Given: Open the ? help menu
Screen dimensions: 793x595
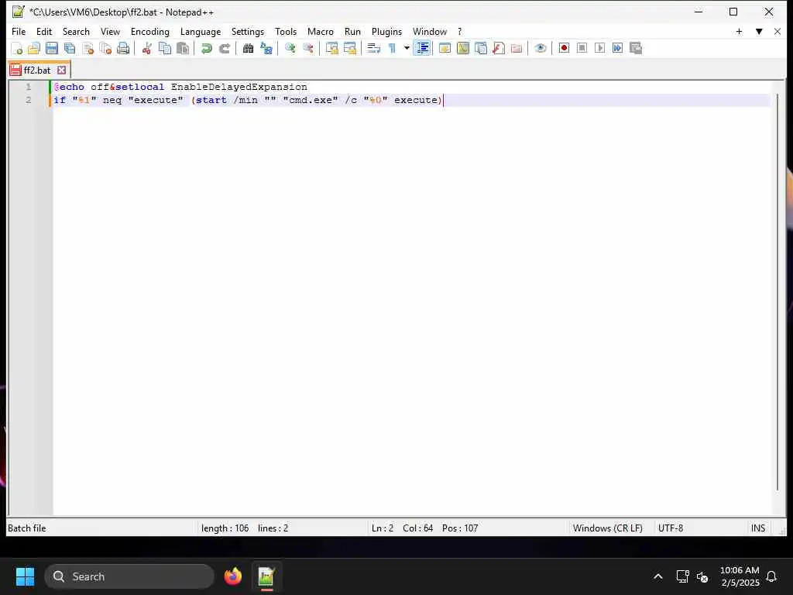Looking at the screenshot, I should pyautogui.click(x=459, y=31).
